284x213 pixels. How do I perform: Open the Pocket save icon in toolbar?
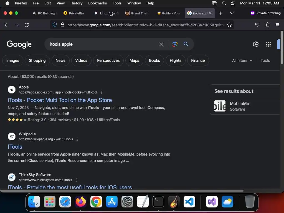tap(257, 25)
